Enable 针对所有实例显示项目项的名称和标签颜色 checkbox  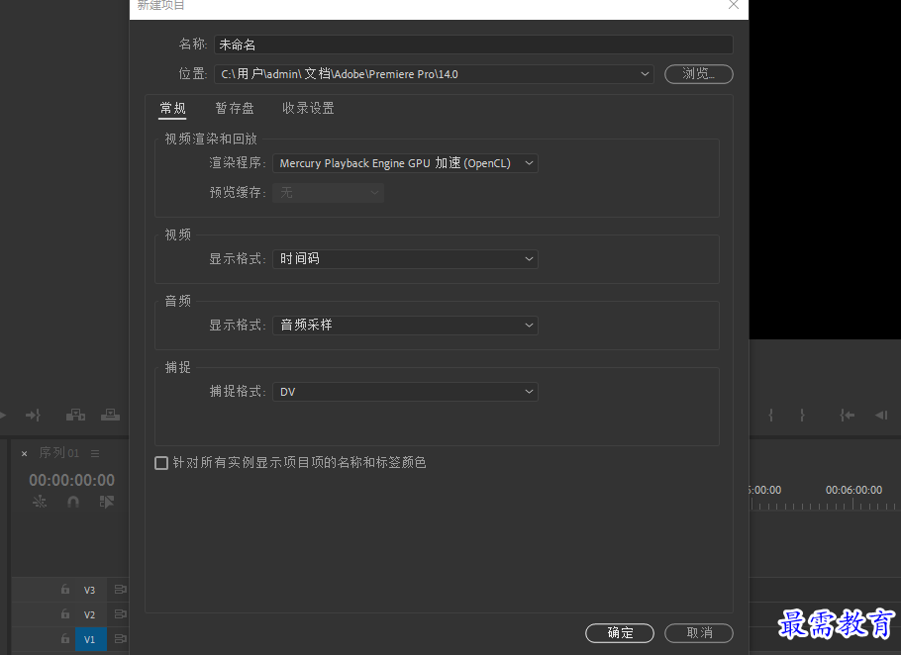tap(161, 463)
